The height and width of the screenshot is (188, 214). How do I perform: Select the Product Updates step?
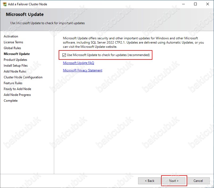[15, 60]
